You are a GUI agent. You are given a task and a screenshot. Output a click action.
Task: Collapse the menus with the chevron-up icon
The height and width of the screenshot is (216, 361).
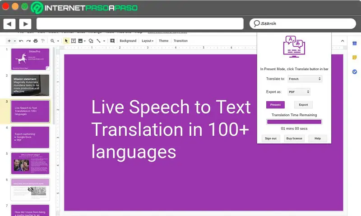click(342, 41)
